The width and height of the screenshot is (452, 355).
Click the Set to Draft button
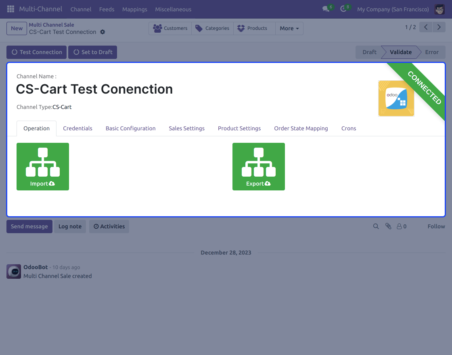point(92,52)
